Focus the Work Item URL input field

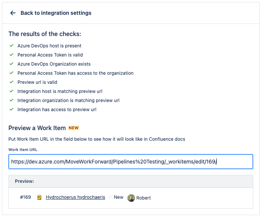[130, 162]
